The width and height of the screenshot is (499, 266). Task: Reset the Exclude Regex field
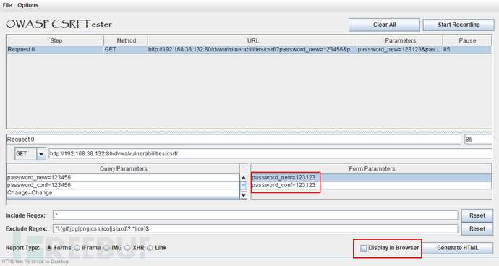477,228
